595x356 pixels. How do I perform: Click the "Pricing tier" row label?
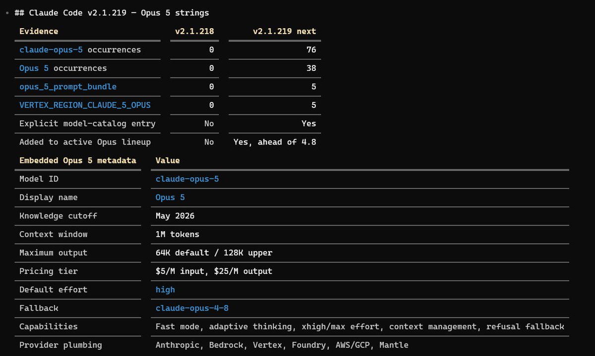pyautogui.click(x=49, y=271)
